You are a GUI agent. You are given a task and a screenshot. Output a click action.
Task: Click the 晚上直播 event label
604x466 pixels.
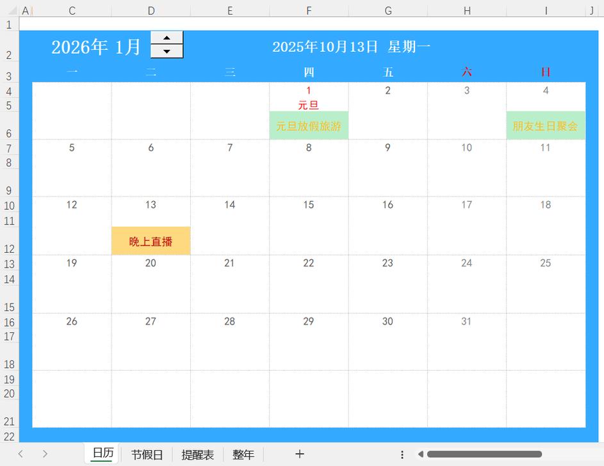[x=151, y=241]
